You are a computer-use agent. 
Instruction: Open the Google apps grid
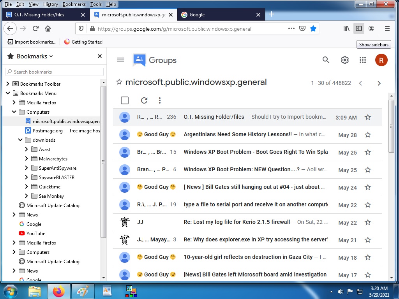363,60
